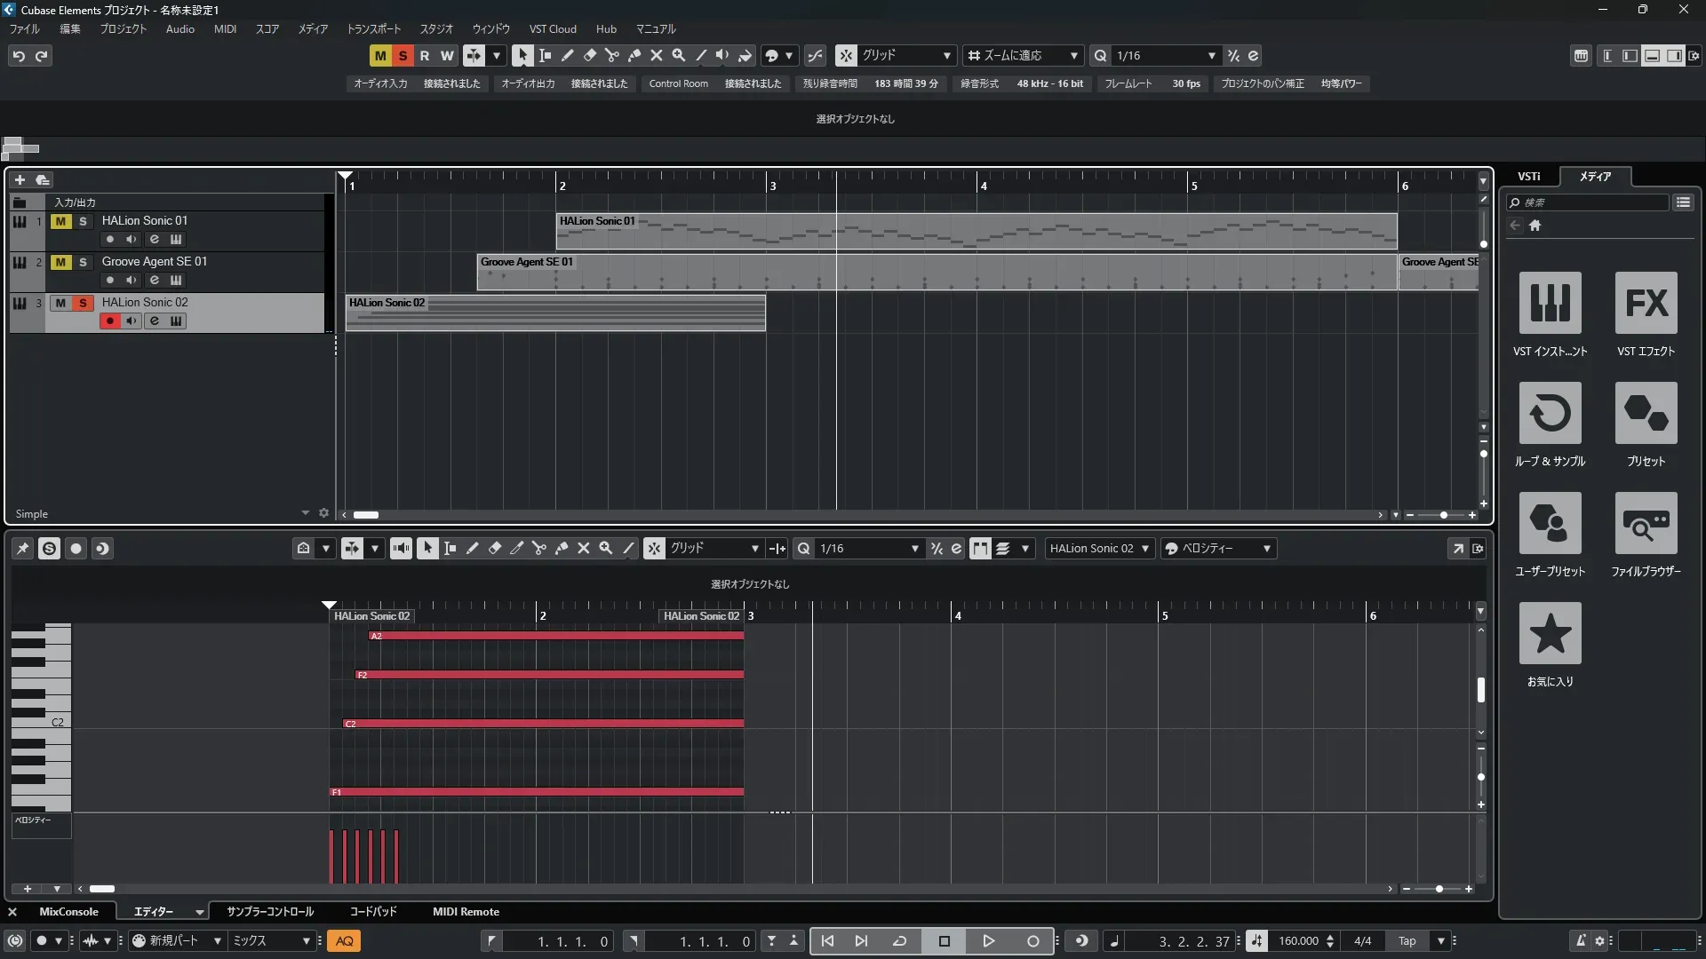Select the Eraser tool in main toolbar

pyautogui.click(x=589, y=55)
